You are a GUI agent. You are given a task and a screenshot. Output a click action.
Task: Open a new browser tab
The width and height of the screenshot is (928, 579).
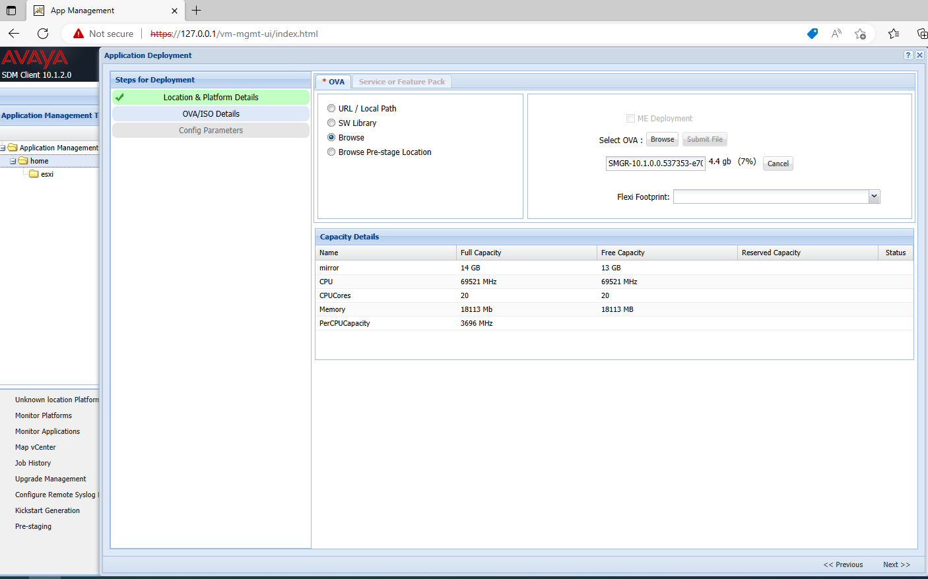[196, 11]
